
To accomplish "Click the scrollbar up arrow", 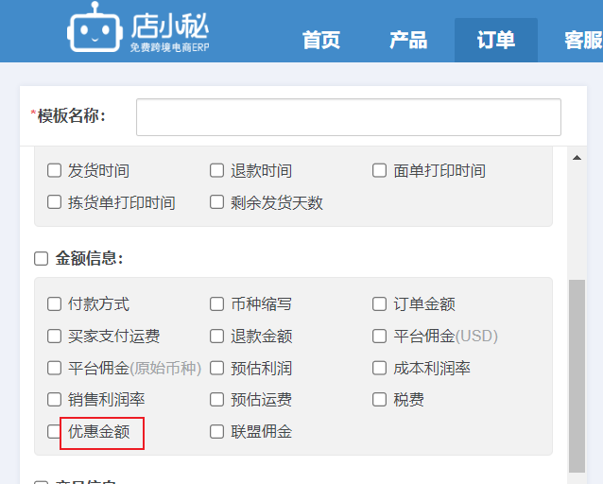I will pos(577,158).
